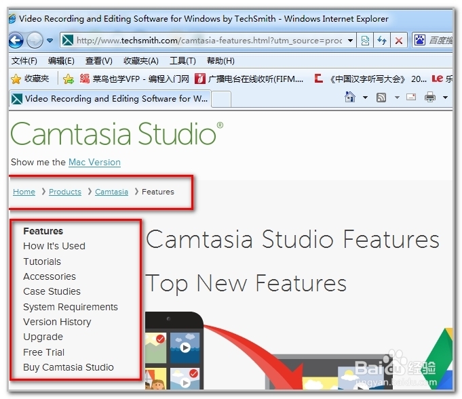
Task: Click the 收藏夹 favorites star button
Action: point(30,79)
